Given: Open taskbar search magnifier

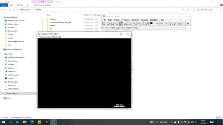Looking at the screenshot, I should (10, 122).
